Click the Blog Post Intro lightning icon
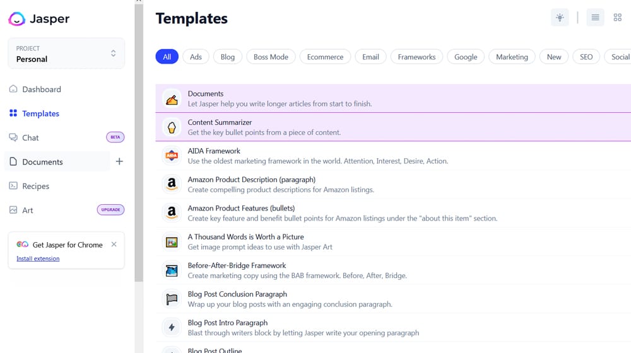631x353 pixels. pyautogui.click(x=172, y=327)
